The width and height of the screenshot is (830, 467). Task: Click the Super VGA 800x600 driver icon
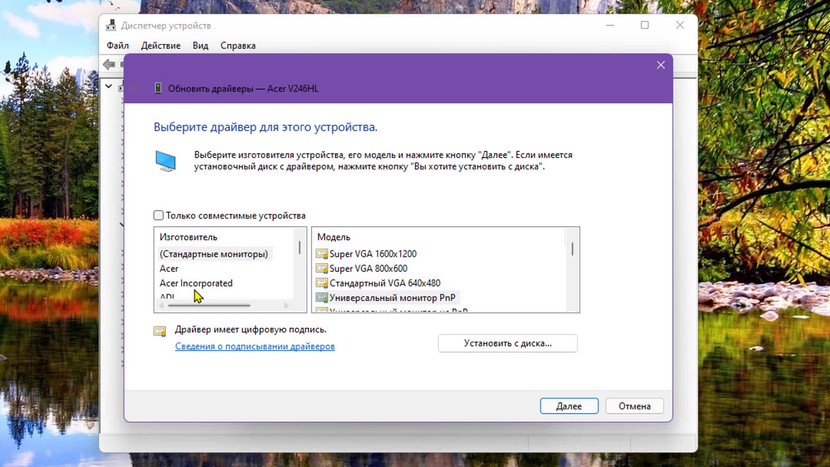tap(322, 269)
